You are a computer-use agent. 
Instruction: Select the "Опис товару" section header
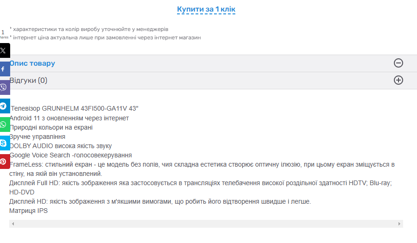click(32, 63)
